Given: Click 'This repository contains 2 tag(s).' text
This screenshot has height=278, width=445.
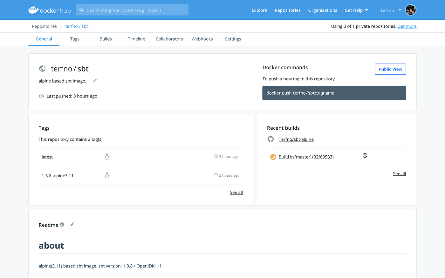Looking at the screenshot, I should [71, 139].
